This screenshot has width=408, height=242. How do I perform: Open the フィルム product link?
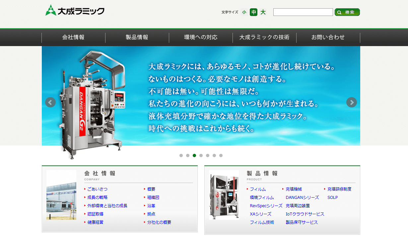click(258, 189)
